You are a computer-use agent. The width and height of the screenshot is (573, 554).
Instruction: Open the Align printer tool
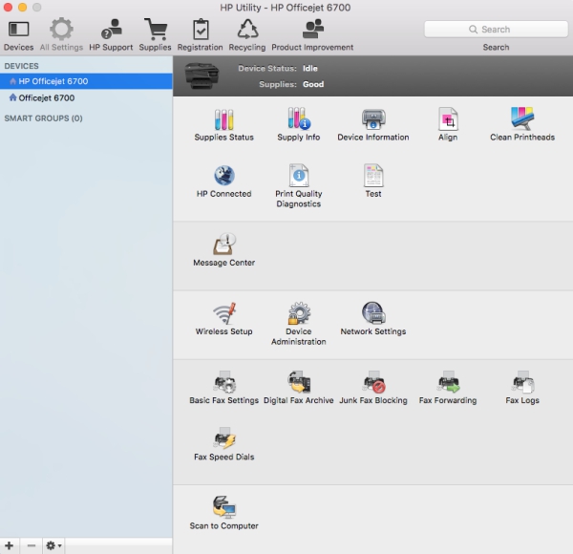[x=448, y=124]
